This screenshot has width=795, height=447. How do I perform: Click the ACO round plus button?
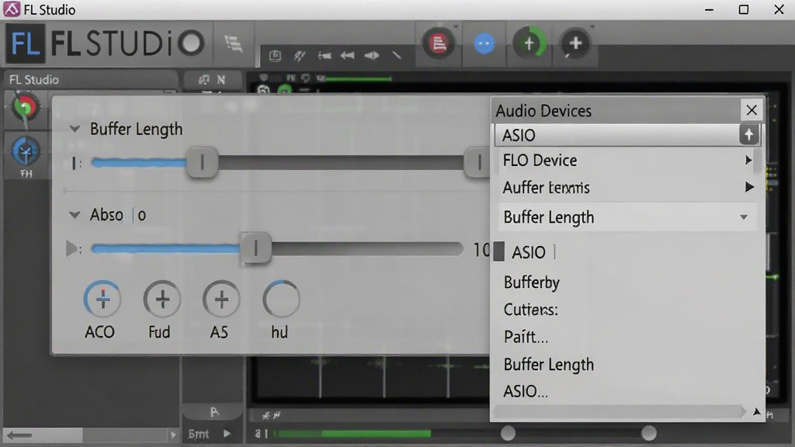102,299
